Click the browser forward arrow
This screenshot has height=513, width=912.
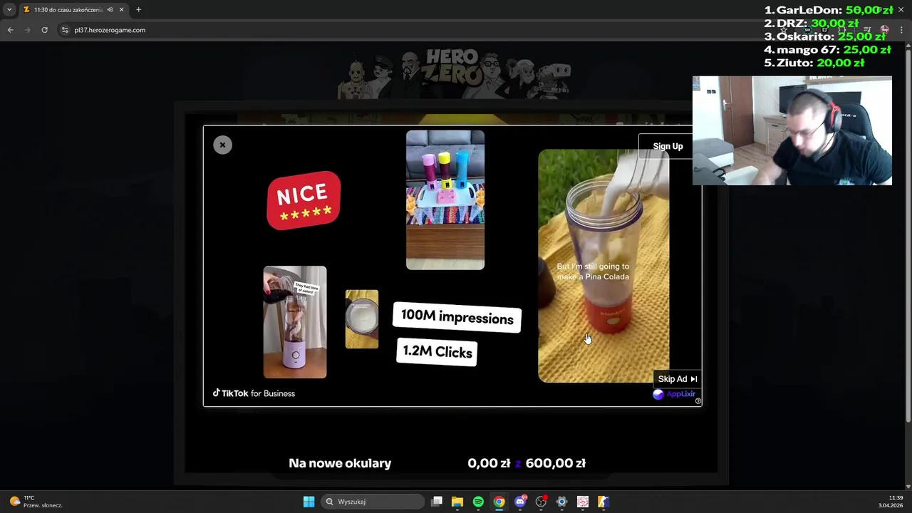28,30
